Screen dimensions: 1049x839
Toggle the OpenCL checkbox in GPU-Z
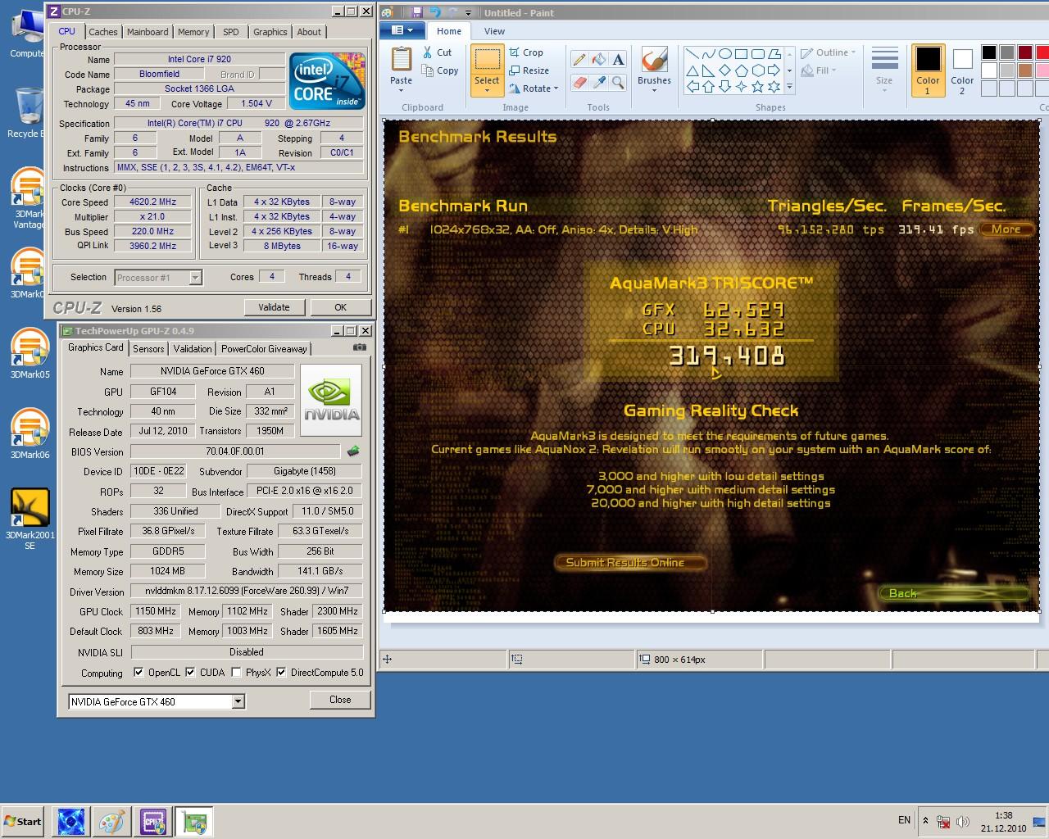[139, 673]
